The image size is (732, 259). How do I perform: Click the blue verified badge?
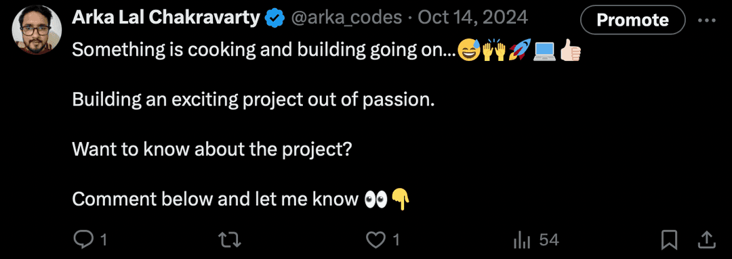(x=275, y=18)
